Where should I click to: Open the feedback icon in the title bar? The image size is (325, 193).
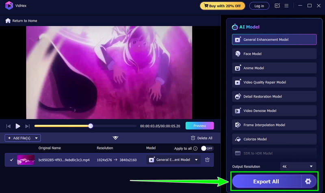pyautogui.click(x=277, y=6)
